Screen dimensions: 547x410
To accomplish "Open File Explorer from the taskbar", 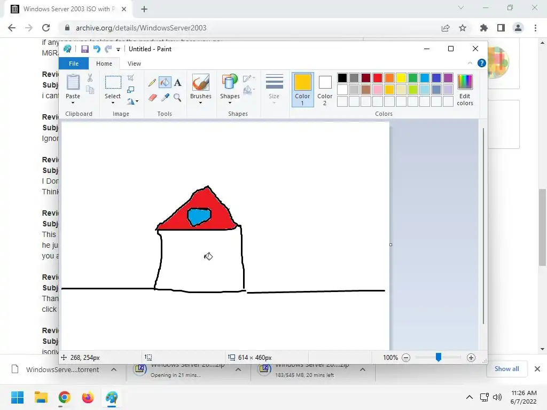I will [x=41, y=397].
